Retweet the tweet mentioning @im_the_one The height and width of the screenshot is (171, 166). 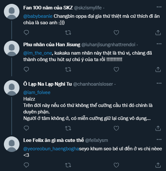point(68,69)
